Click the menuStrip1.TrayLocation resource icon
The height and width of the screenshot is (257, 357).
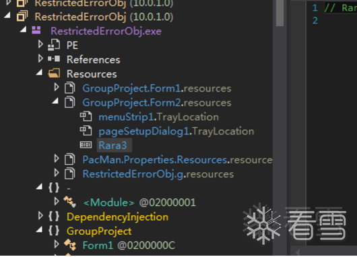pyautogui.click(x=86, y=116)
